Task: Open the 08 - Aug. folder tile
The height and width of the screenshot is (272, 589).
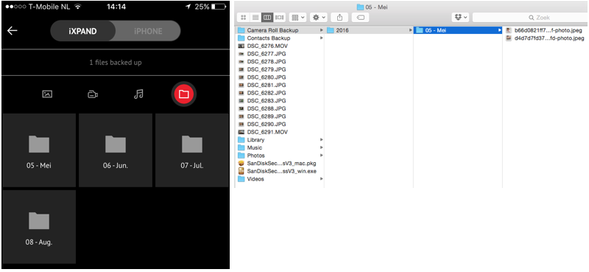Action: [39, 227]
